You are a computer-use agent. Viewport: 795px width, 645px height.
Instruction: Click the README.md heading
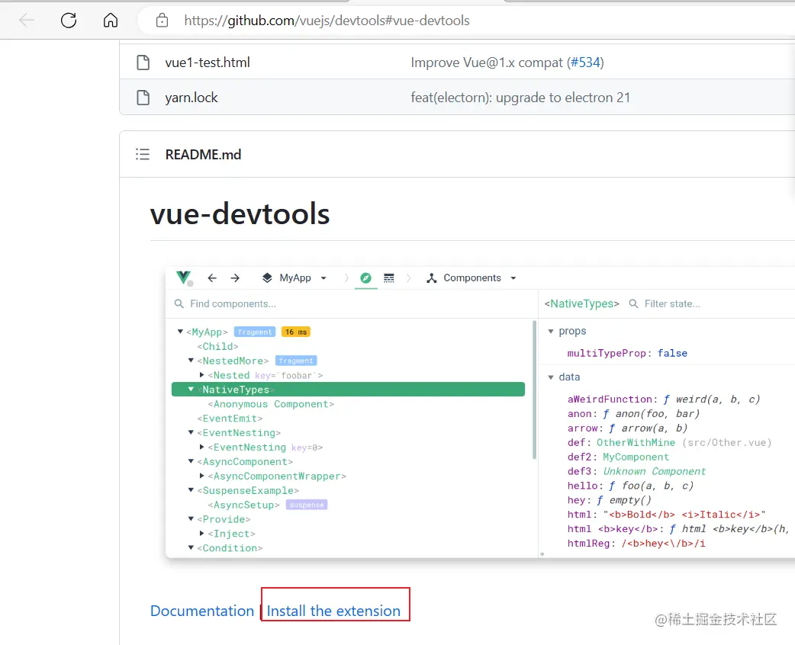(203, 155)
